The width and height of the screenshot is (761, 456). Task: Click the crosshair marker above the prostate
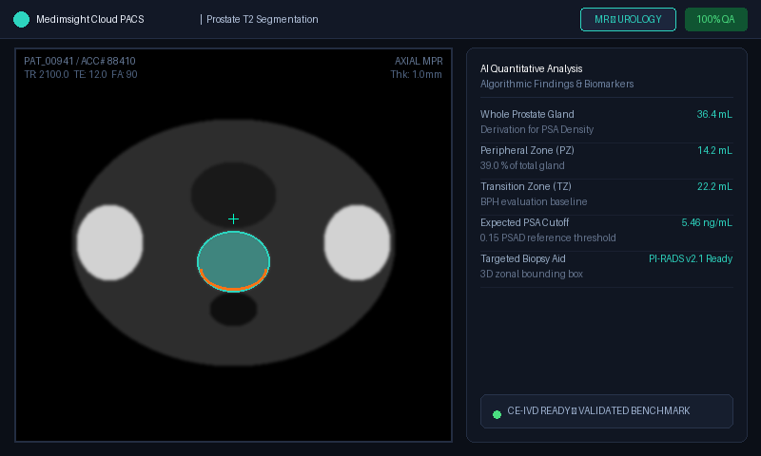233,219
